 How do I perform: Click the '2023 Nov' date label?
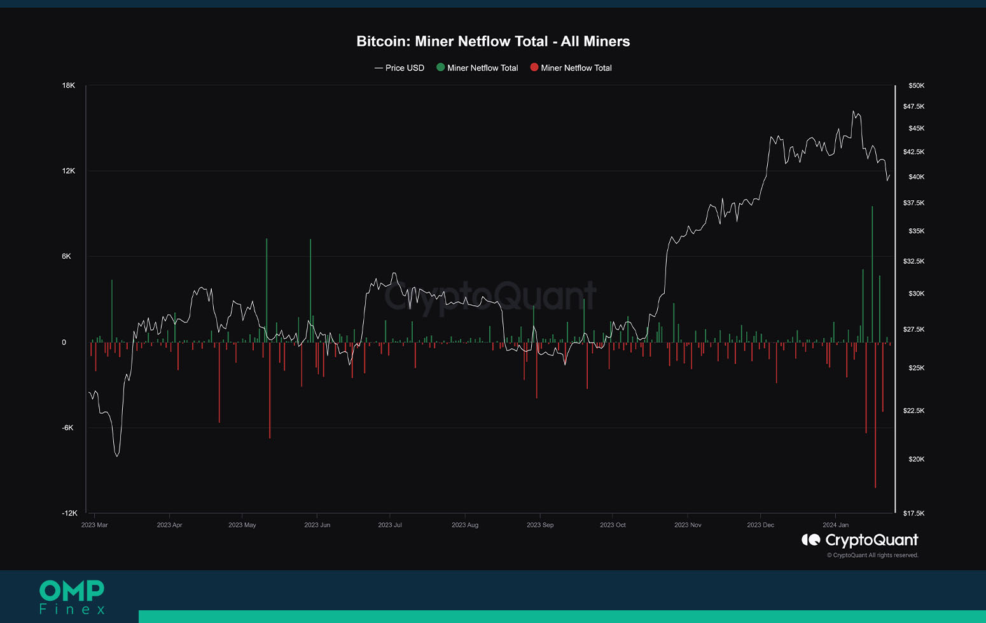pyautogui.click(x=688, y=525)
